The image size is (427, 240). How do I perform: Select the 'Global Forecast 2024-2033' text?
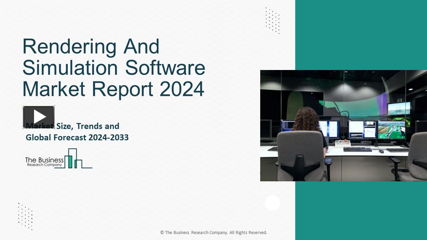coord(77,137)
